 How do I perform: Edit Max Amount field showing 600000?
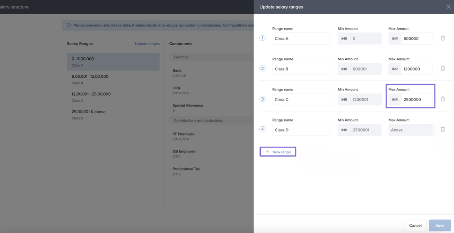tap(416, 39)
